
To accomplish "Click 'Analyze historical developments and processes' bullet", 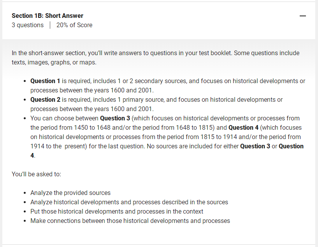I will click(x=129, y=202).
